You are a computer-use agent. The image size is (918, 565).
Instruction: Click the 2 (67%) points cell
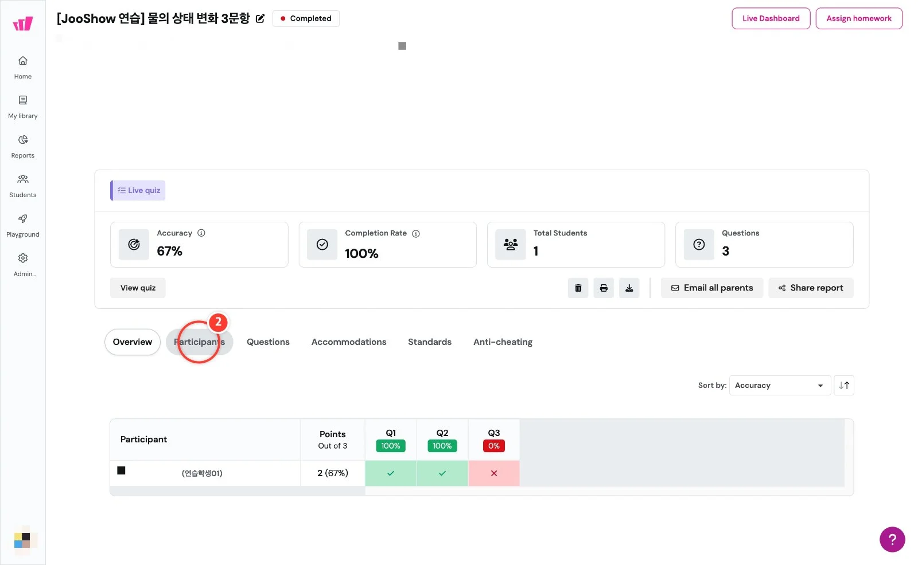click(x=333, y=473)
